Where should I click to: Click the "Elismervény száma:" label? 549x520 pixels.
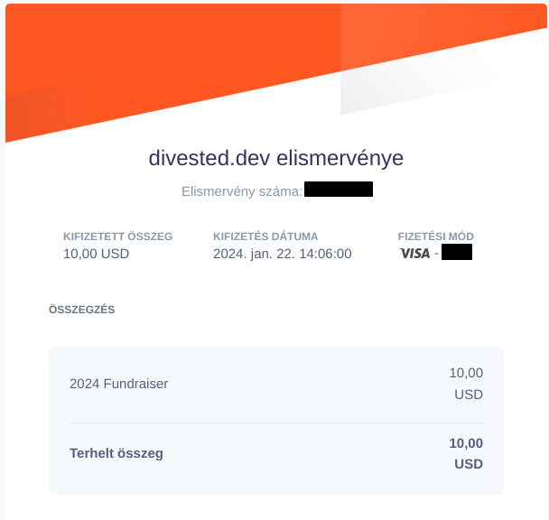[242, 191]
